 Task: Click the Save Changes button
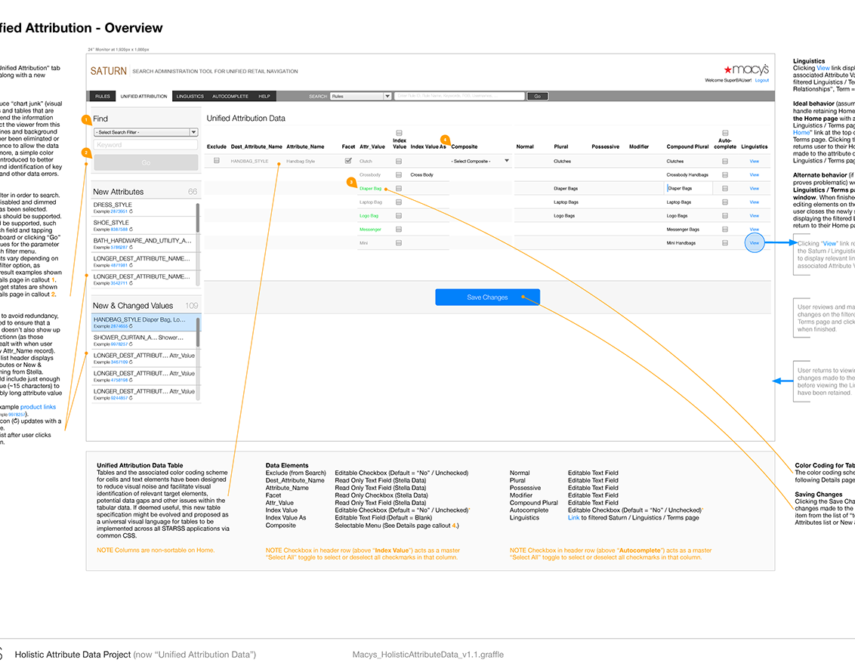(x=487, y=298)
